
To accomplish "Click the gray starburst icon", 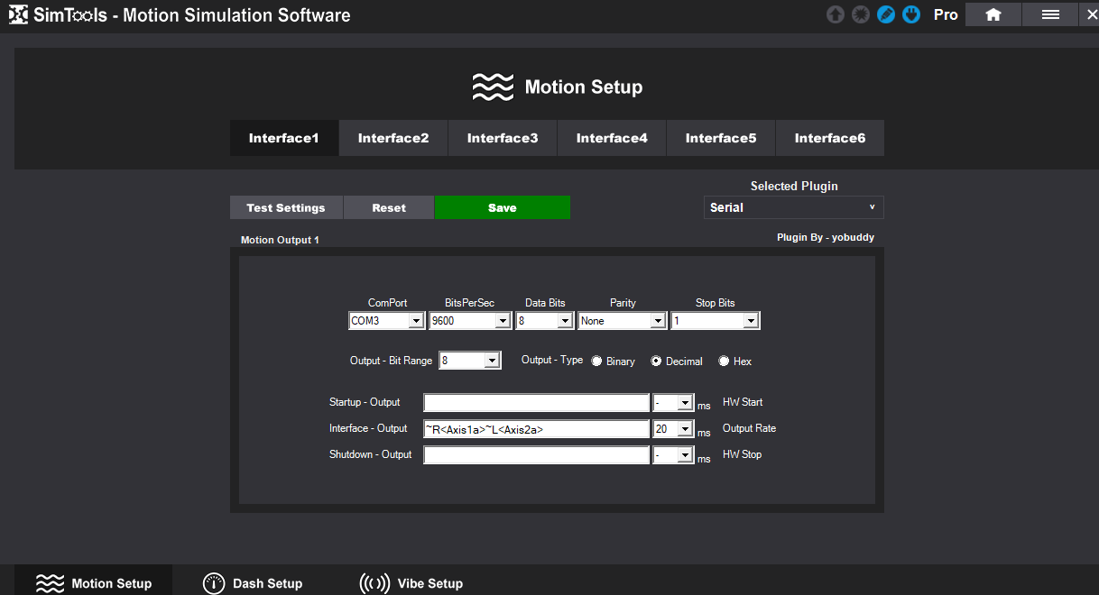I will (x=861, y=14).
